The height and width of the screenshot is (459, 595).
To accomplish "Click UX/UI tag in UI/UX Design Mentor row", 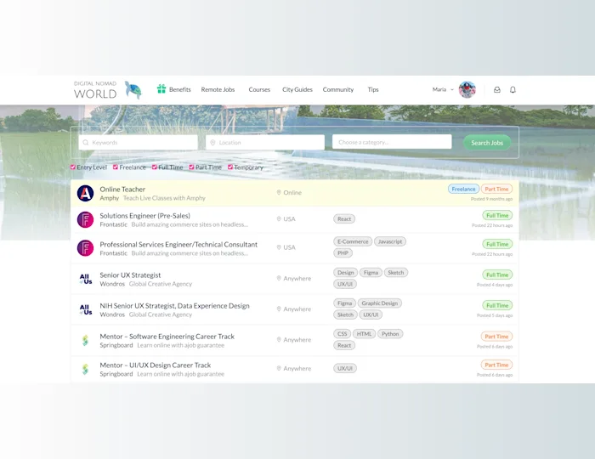I will click(345, 368).
